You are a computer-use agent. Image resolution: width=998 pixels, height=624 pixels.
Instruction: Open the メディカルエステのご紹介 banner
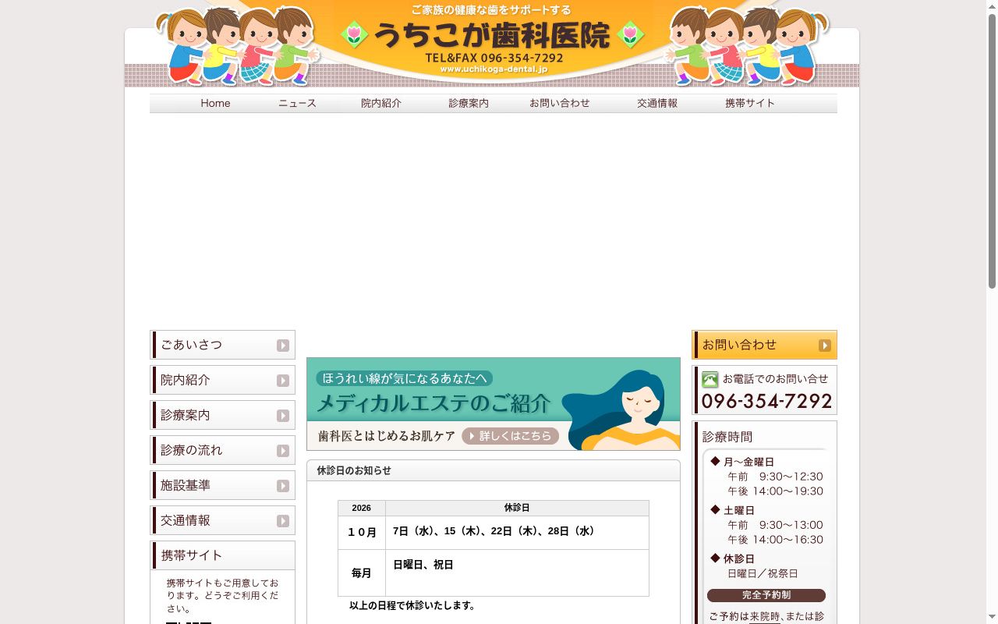494,404
